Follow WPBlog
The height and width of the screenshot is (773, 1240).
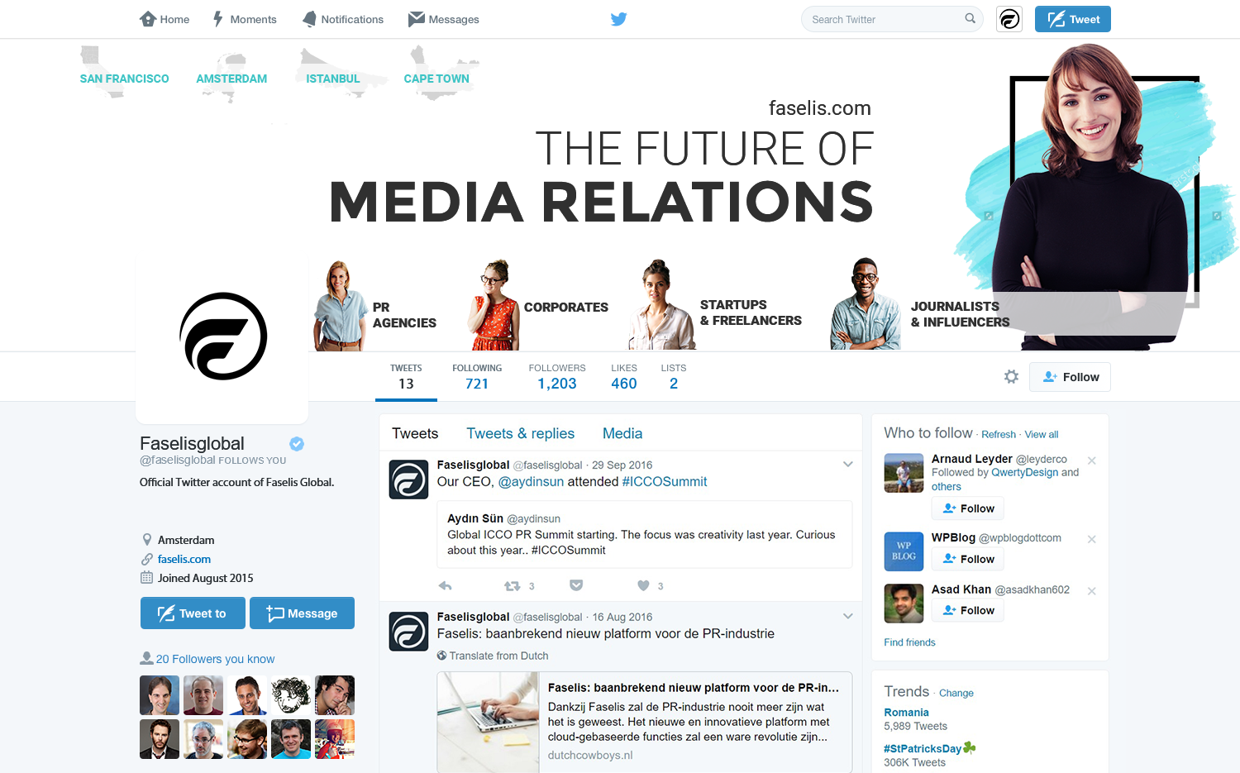(x=968, y=559)
